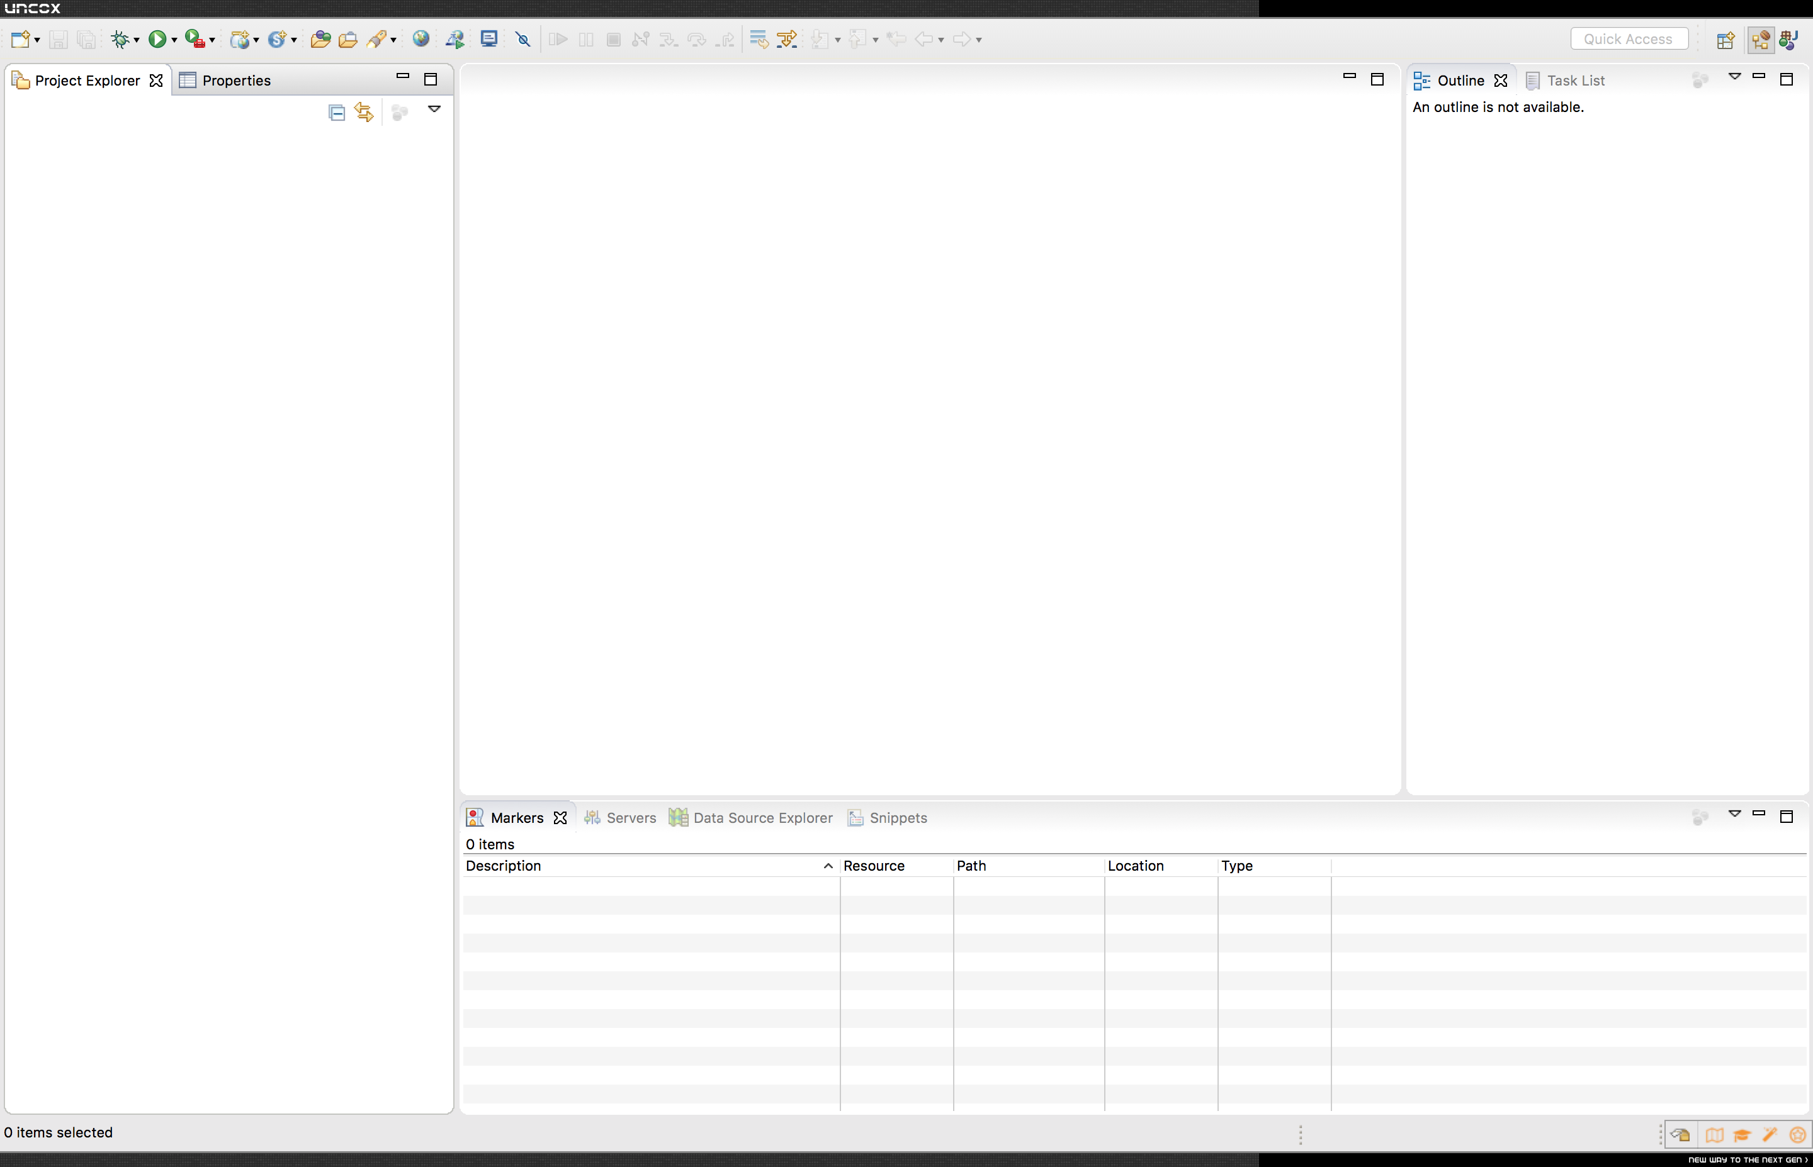Close the Outline view

[1501, 81]
